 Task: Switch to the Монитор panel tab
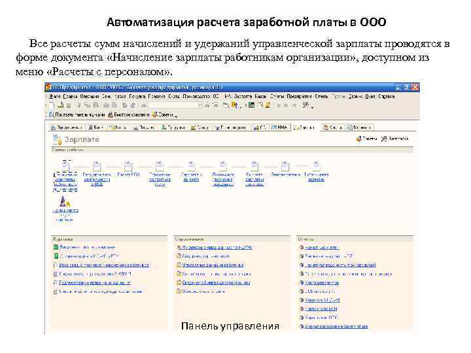[359, 127]
